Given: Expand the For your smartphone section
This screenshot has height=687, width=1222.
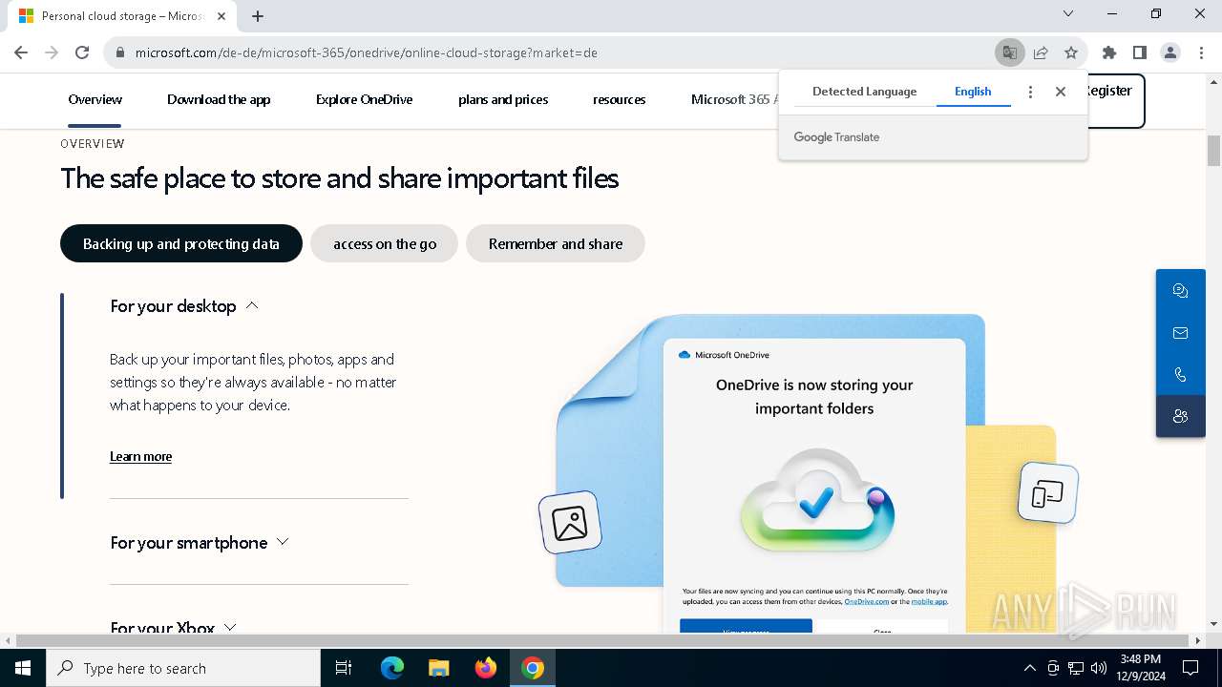Looking at the screenshot, I should pyautogui.click(x=200, y=542).
